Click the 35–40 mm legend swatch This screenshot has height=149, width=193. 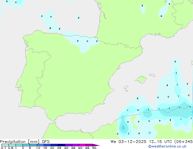(x=75, y=145)
